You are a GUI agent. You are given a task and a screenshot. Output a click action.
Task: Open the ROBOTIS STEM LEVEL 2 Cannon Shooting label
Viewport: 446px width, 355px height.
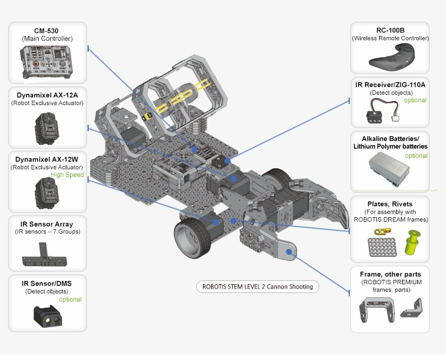coord(257,286)
